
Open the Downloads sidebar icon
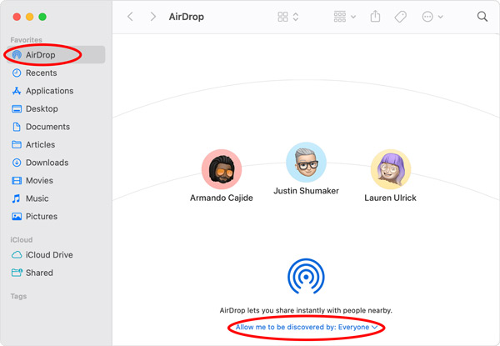point(17,163)
